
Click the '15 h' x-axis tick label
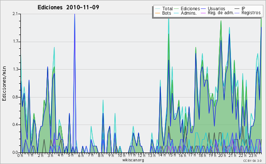point(172,156)
